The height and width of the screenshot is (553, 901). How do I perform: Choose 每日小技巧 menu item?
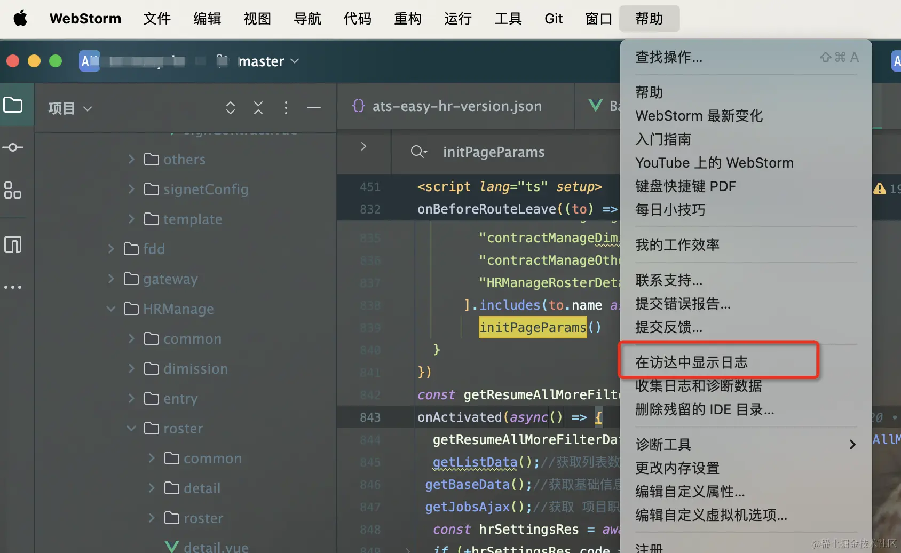point(746,210)
